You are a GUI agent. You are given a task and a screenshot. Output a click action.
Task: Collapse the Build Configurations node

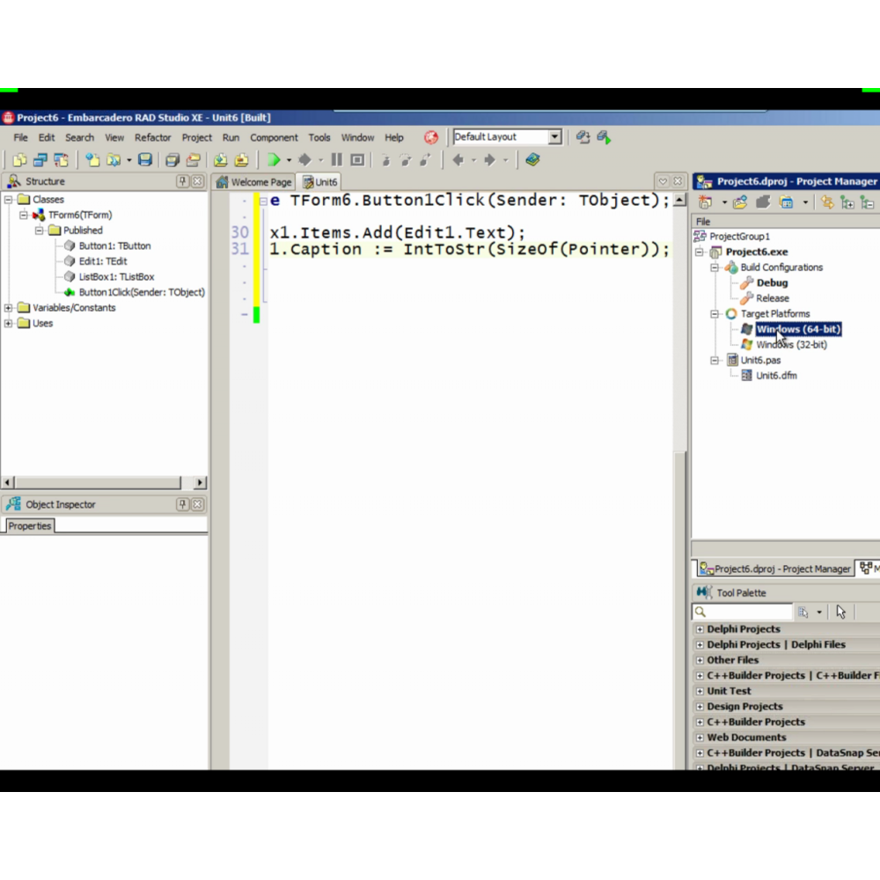click(715, 268)
